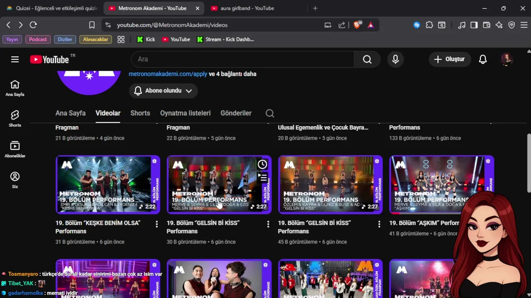Screen dimensions: 531x298
Task: Click the YouTube search magnifier button
Action: click(367, 59)
